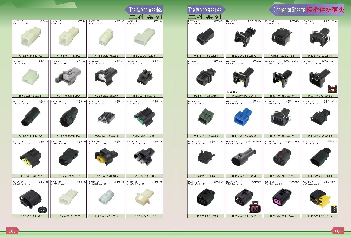Viewport: 351px width, 238px height.
Task: Select the connector photo above H:15.3 W:14.5 L:37.5
Action: point(31,37)
